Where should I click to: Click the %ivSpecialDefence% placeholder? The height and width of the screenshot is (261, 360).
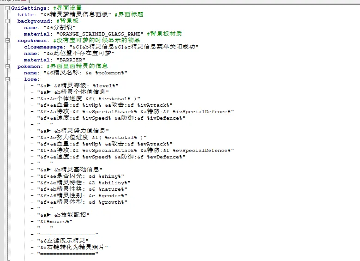click(202, 112)
